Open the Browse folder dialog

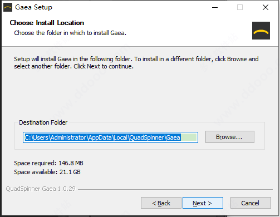pos(230,137)
